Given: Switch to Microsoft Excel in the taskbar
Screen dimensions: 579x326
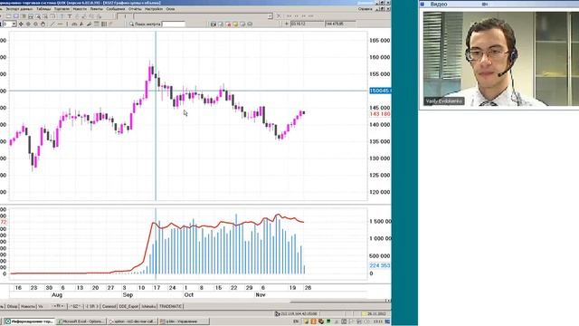Looking at the screenshot, I should (x=81, y=321).
